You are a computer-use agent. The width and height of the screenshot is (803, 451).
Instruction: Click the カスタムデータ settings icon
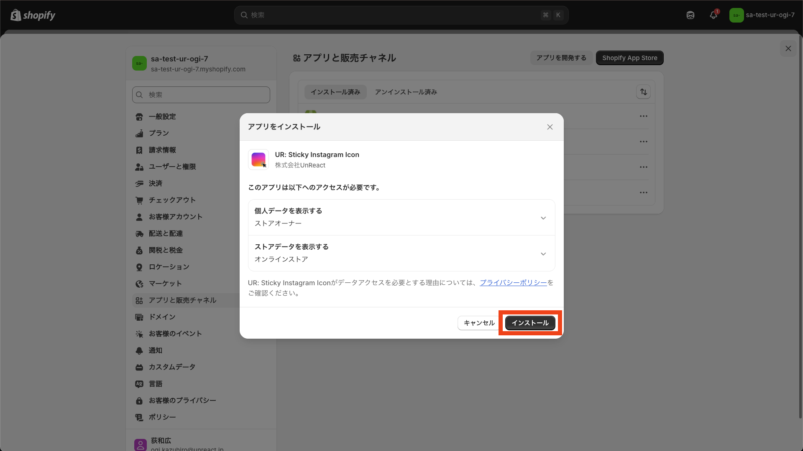[139, 367]
